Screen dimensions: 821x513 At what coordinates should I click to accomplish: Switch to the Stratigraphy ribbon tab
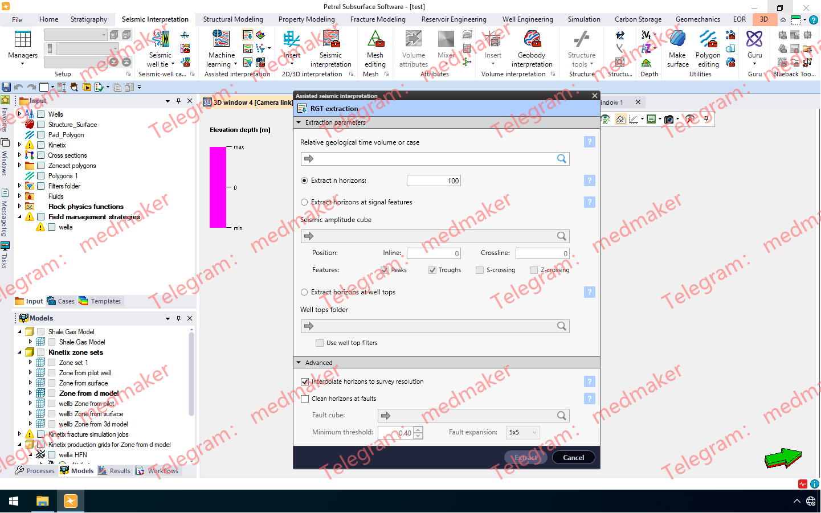[x=88, y=19]
